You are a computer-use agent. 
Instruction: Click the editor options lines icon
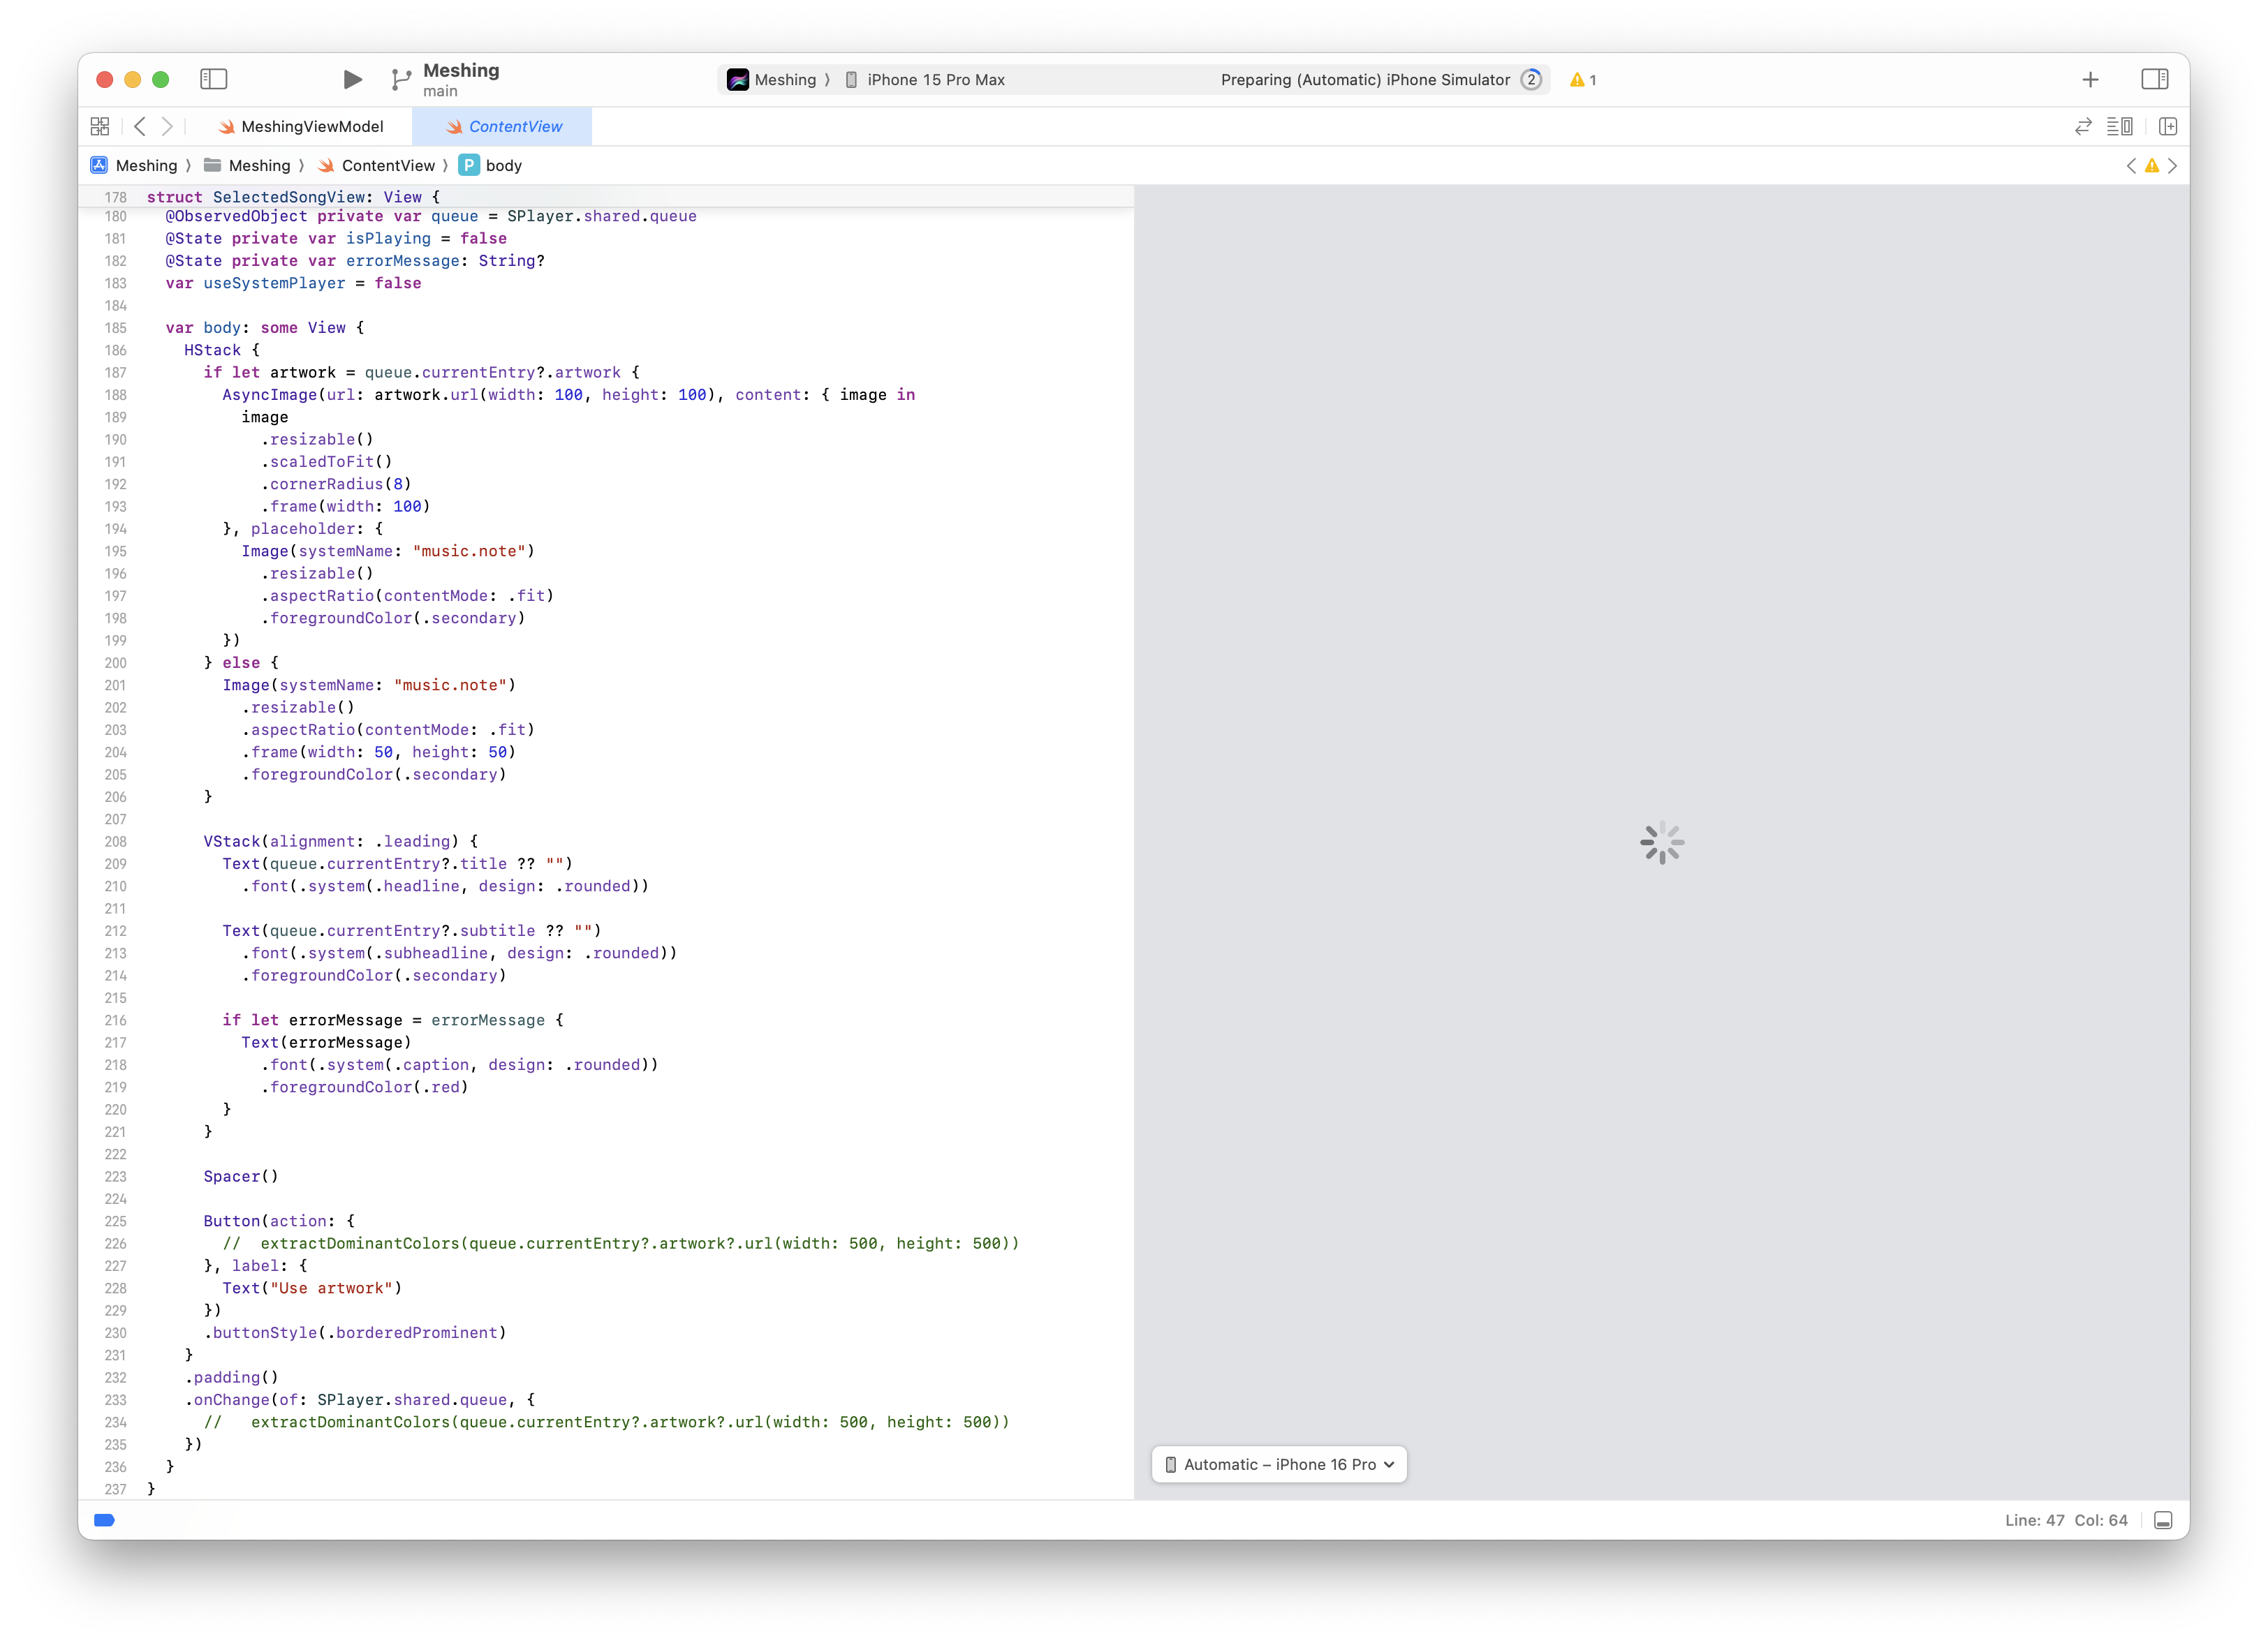(2119, 126)
